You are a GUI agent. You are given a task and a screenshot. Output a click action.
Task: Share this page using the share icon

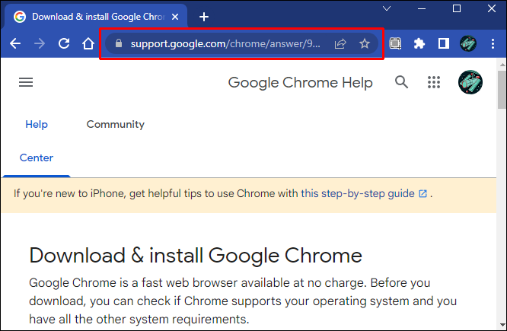[340, 43]
